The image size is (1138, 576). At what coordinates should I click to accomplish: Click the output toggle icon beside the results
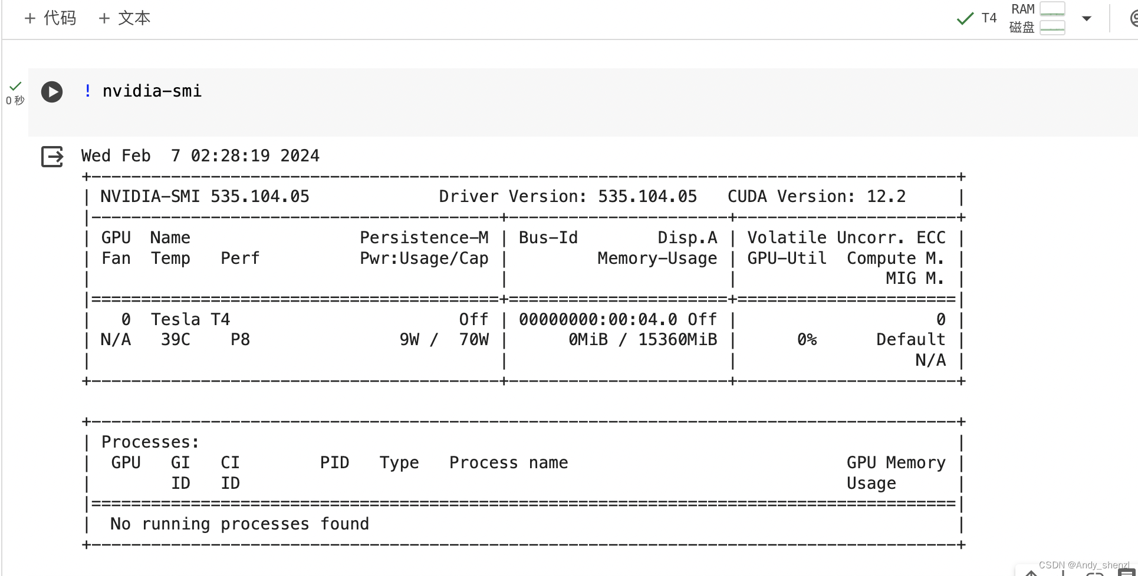click(52, 157)
